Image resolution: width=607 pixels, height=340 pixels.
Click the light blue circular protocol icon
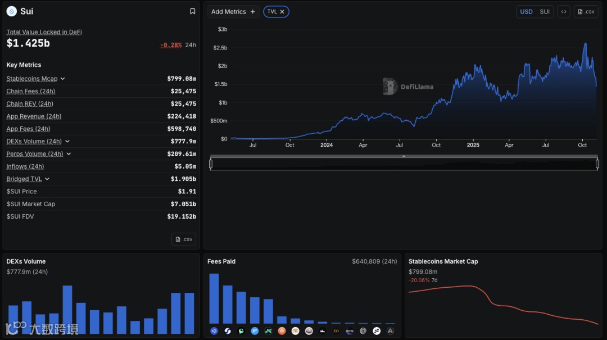pyautogui.click(x=255, y=330)
